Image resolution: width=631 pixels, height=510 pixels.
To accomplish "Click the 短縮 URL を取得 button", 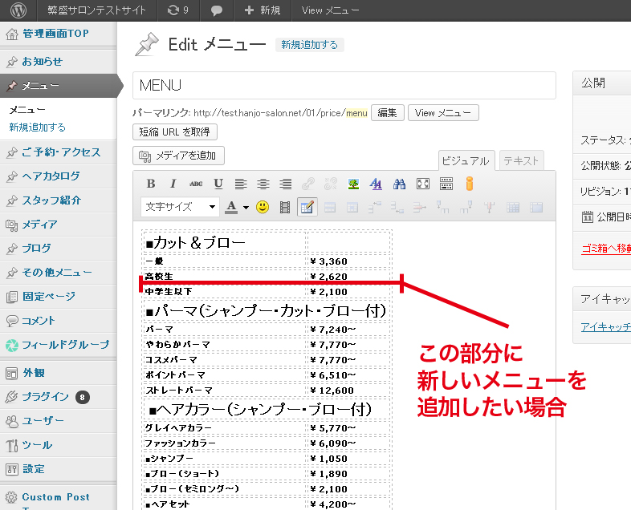I will pos(174,132).
